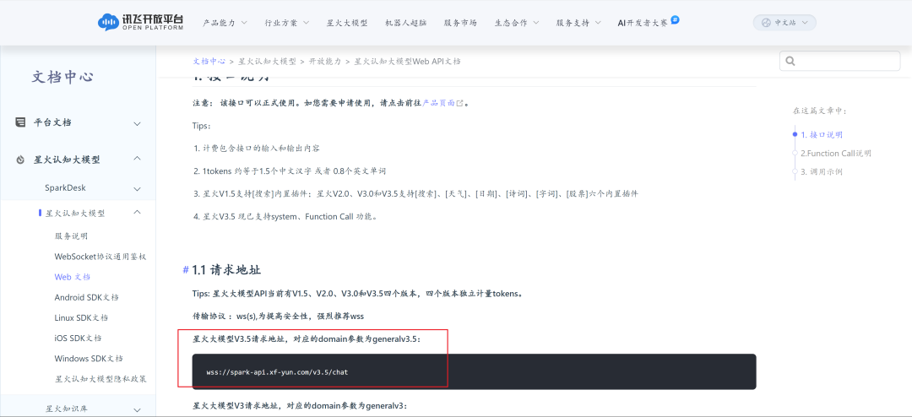
Task: Open the 行业方案 dropdown menu
Action: click(287, 23)
